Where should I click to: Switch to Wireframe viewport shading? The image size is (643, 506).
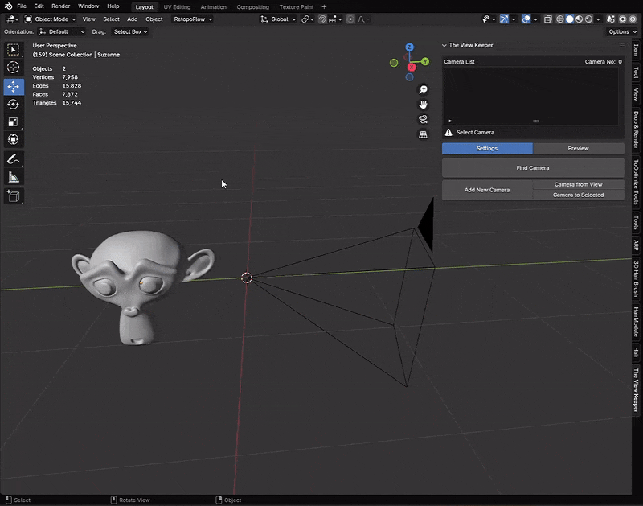(x=559, y=19)
